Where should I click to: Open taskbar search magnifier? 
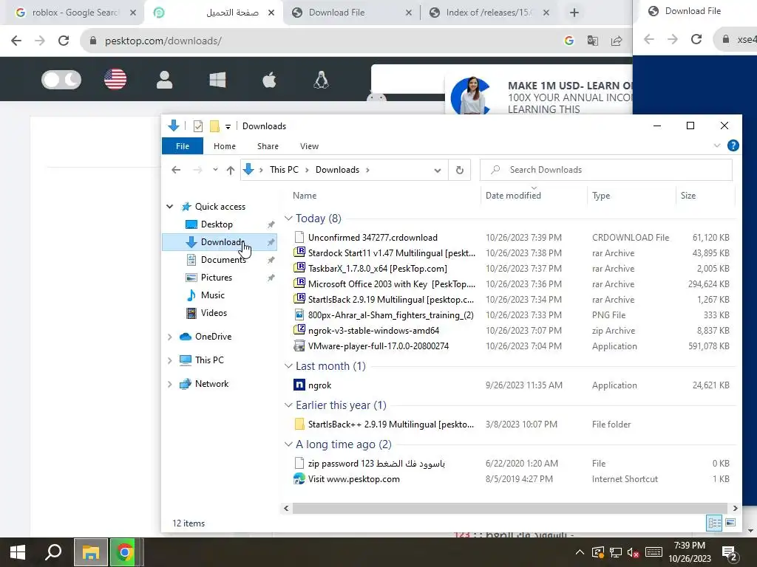tap(53, 552)
